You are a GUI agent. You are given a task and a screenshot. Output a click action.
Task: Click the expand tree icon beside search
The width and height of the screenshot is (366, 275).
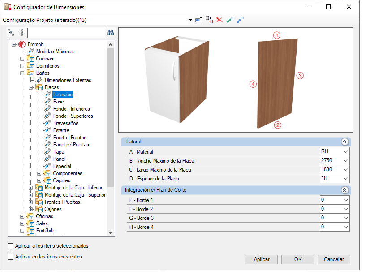11,33
